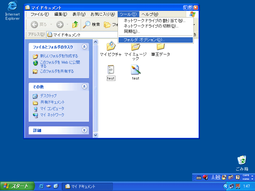This screenshot has width=255, height=191.
Task: Select the test notepad text file
Action: coord(111,73)
